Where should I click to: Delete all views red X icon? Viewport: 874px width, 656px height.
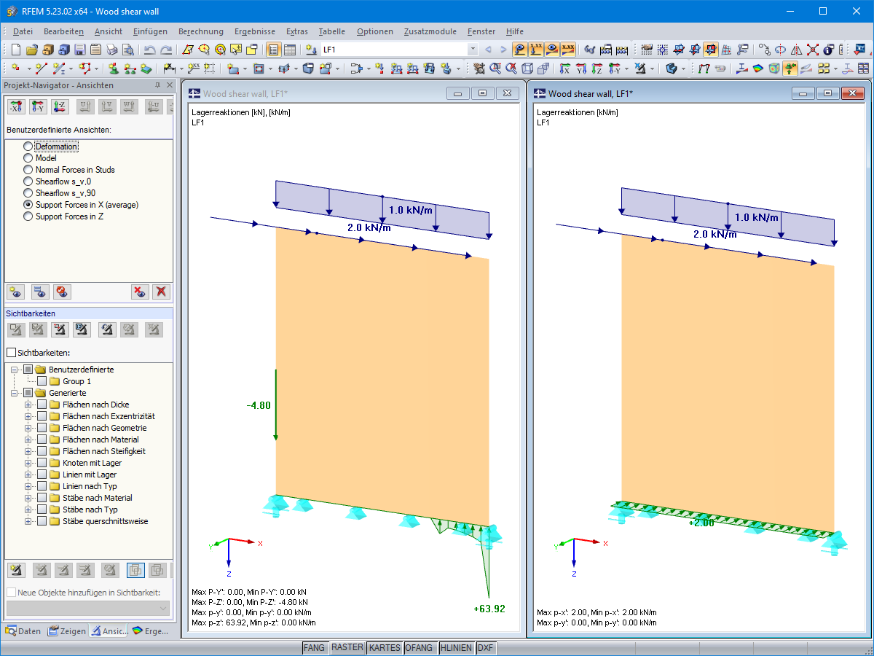[x=162, y=292]
